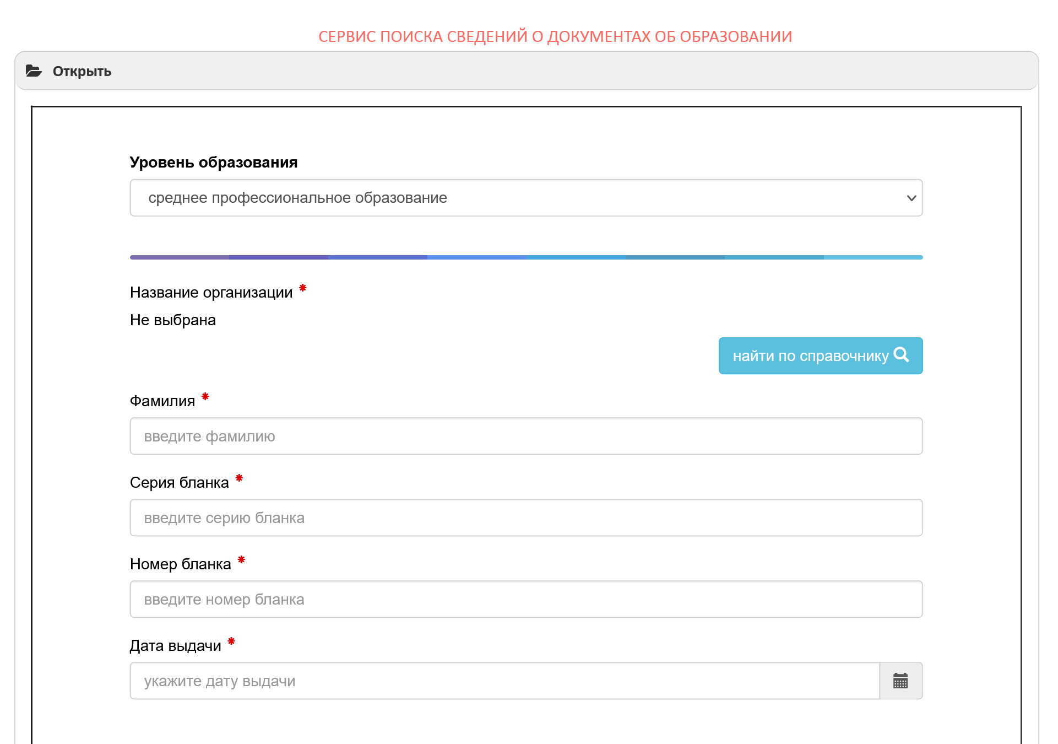Focus the 'введите фамилию' input field

527,436
